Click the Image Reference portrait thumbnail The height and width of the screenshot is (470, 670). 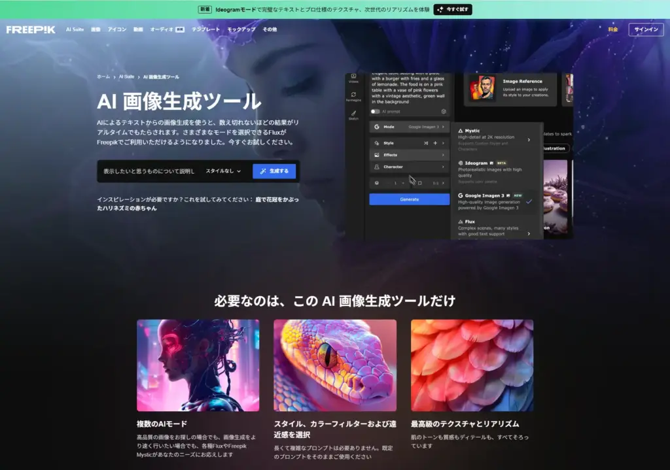482,88
